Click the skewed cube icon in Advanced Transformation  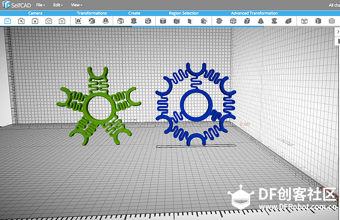pos(247,21)
